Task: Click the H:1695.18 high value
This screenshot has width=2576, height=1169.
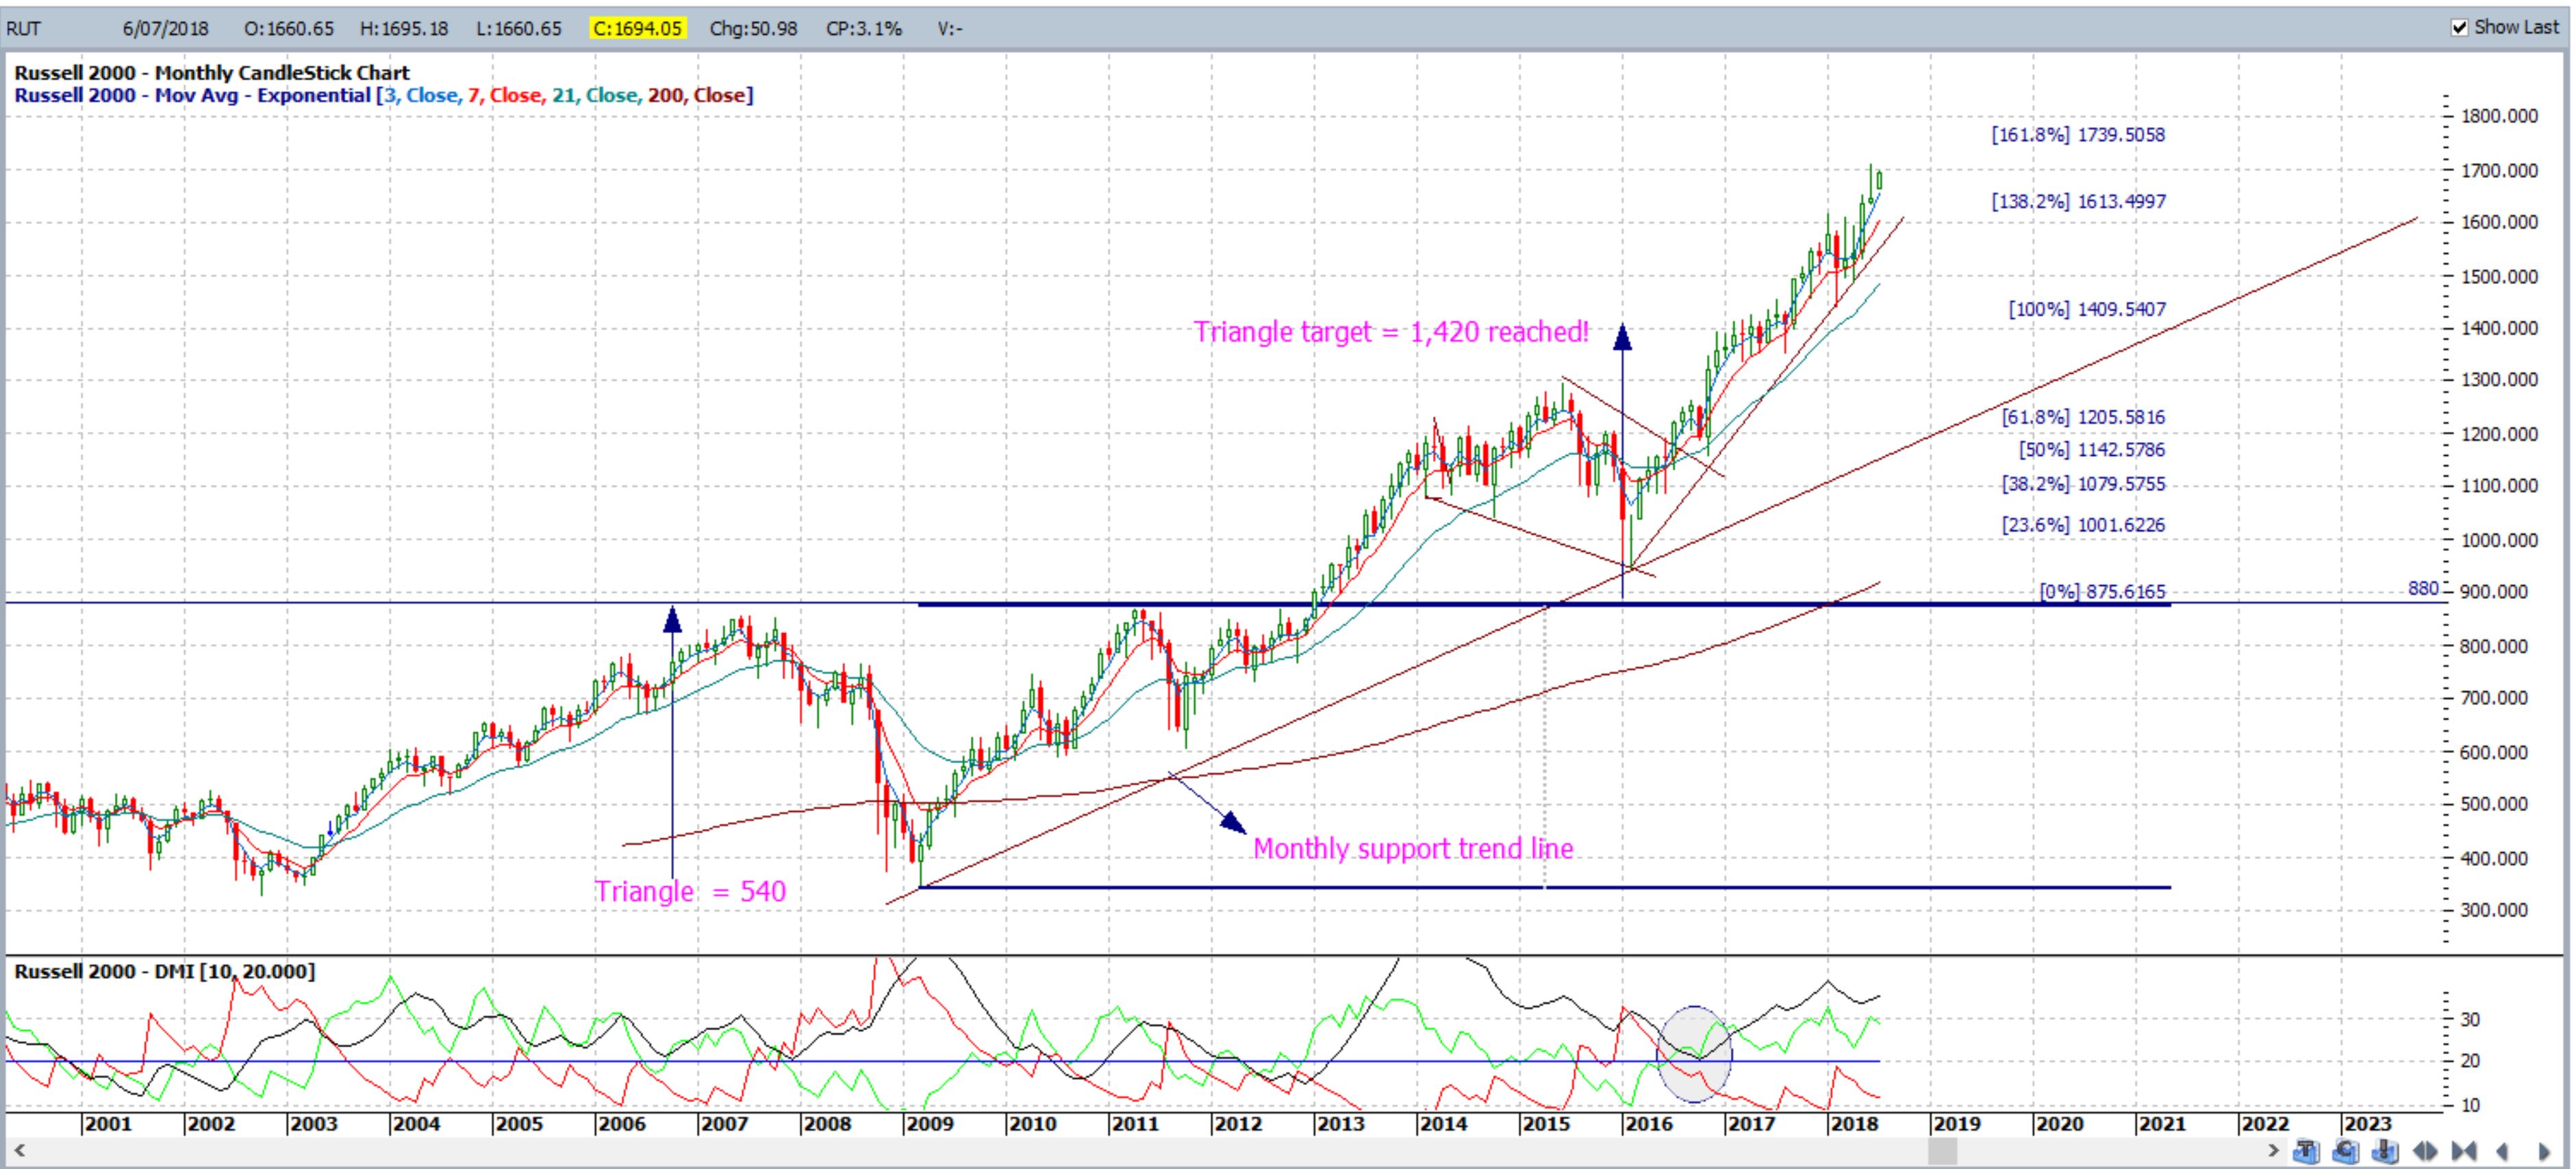Action: pyautogui.click(x=404, y=29)
